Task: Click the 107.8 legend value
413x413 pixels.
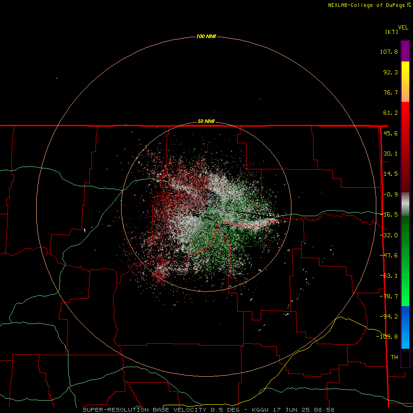Action: pyautogui.click(x=389, y=51)
